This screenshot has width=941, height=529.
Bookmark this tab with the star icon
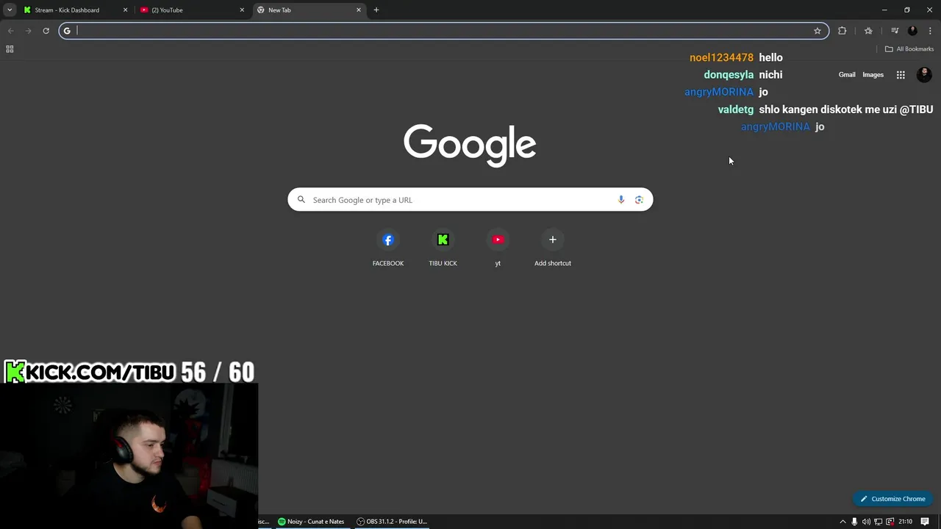(x=817, y=31)
